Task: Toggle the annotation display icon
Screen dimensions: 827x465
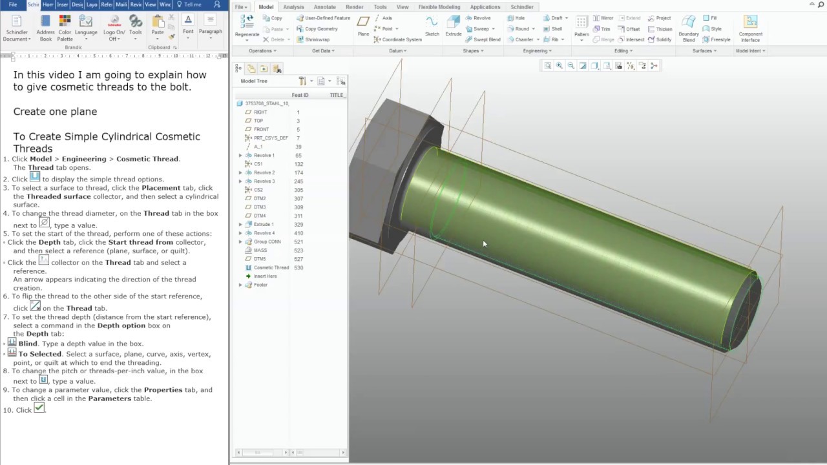Action: (x=642, y=66)
